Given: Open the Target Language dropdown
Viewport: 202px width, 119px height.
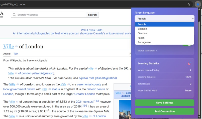Looking at the screenshot, I should pyautogui.click(x=164, y=19).
